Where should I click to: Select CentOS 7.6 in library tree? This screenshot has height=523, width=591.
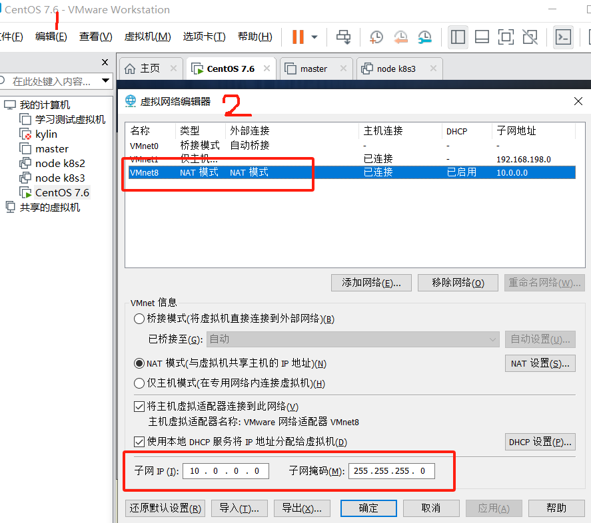pos(62,192)
